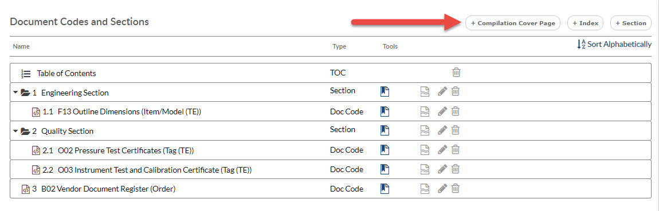Delete the Table of Contents row
The height and width of the screenshot is (211, 659).
(x=456, y=73)
